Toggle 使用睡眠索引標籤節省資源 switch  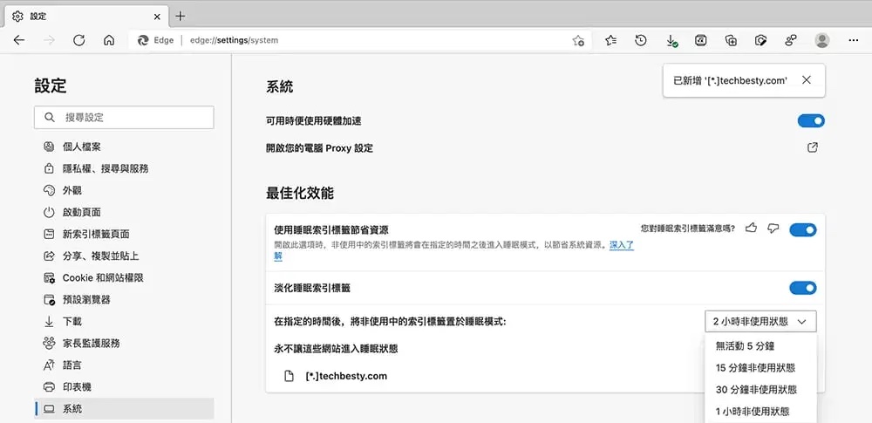coord(803,229)
